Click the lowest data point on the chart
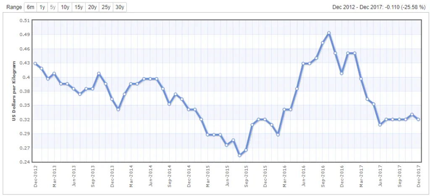 coord(239,155)
